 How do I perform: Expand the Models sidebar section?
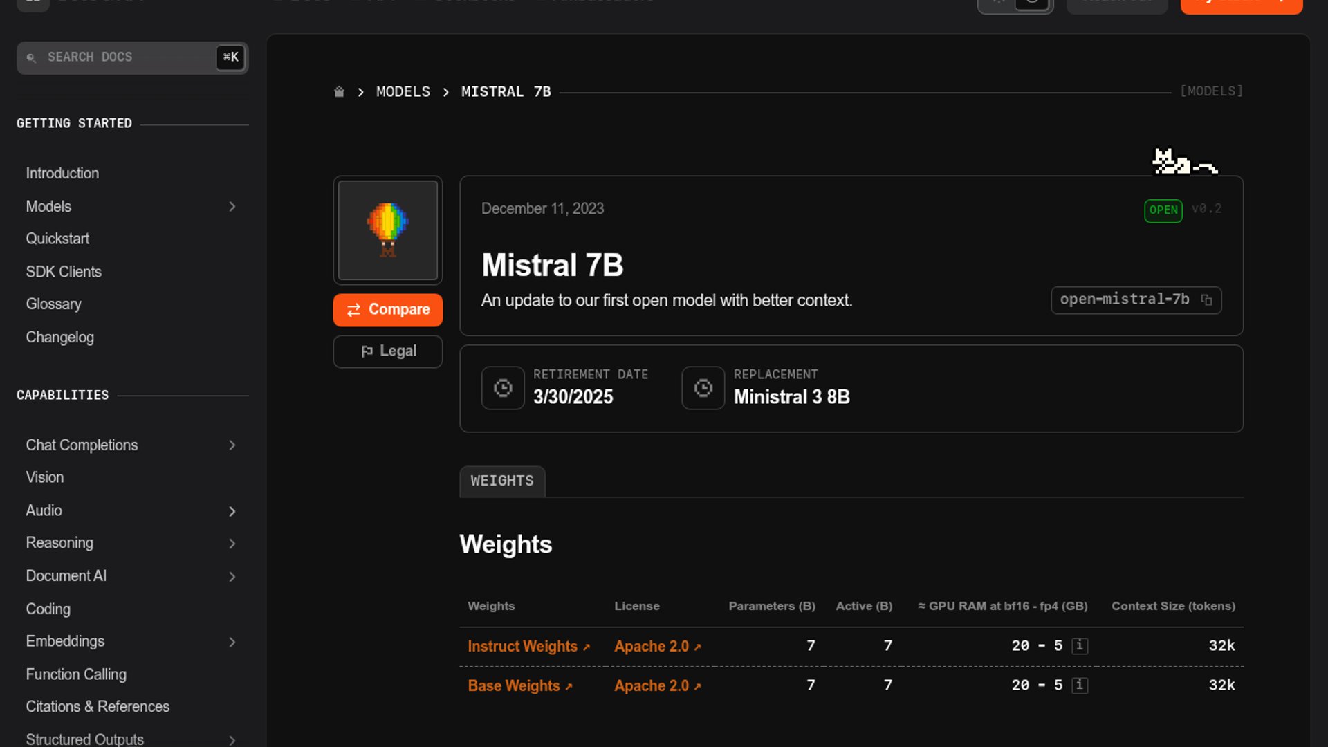[232, 207]
